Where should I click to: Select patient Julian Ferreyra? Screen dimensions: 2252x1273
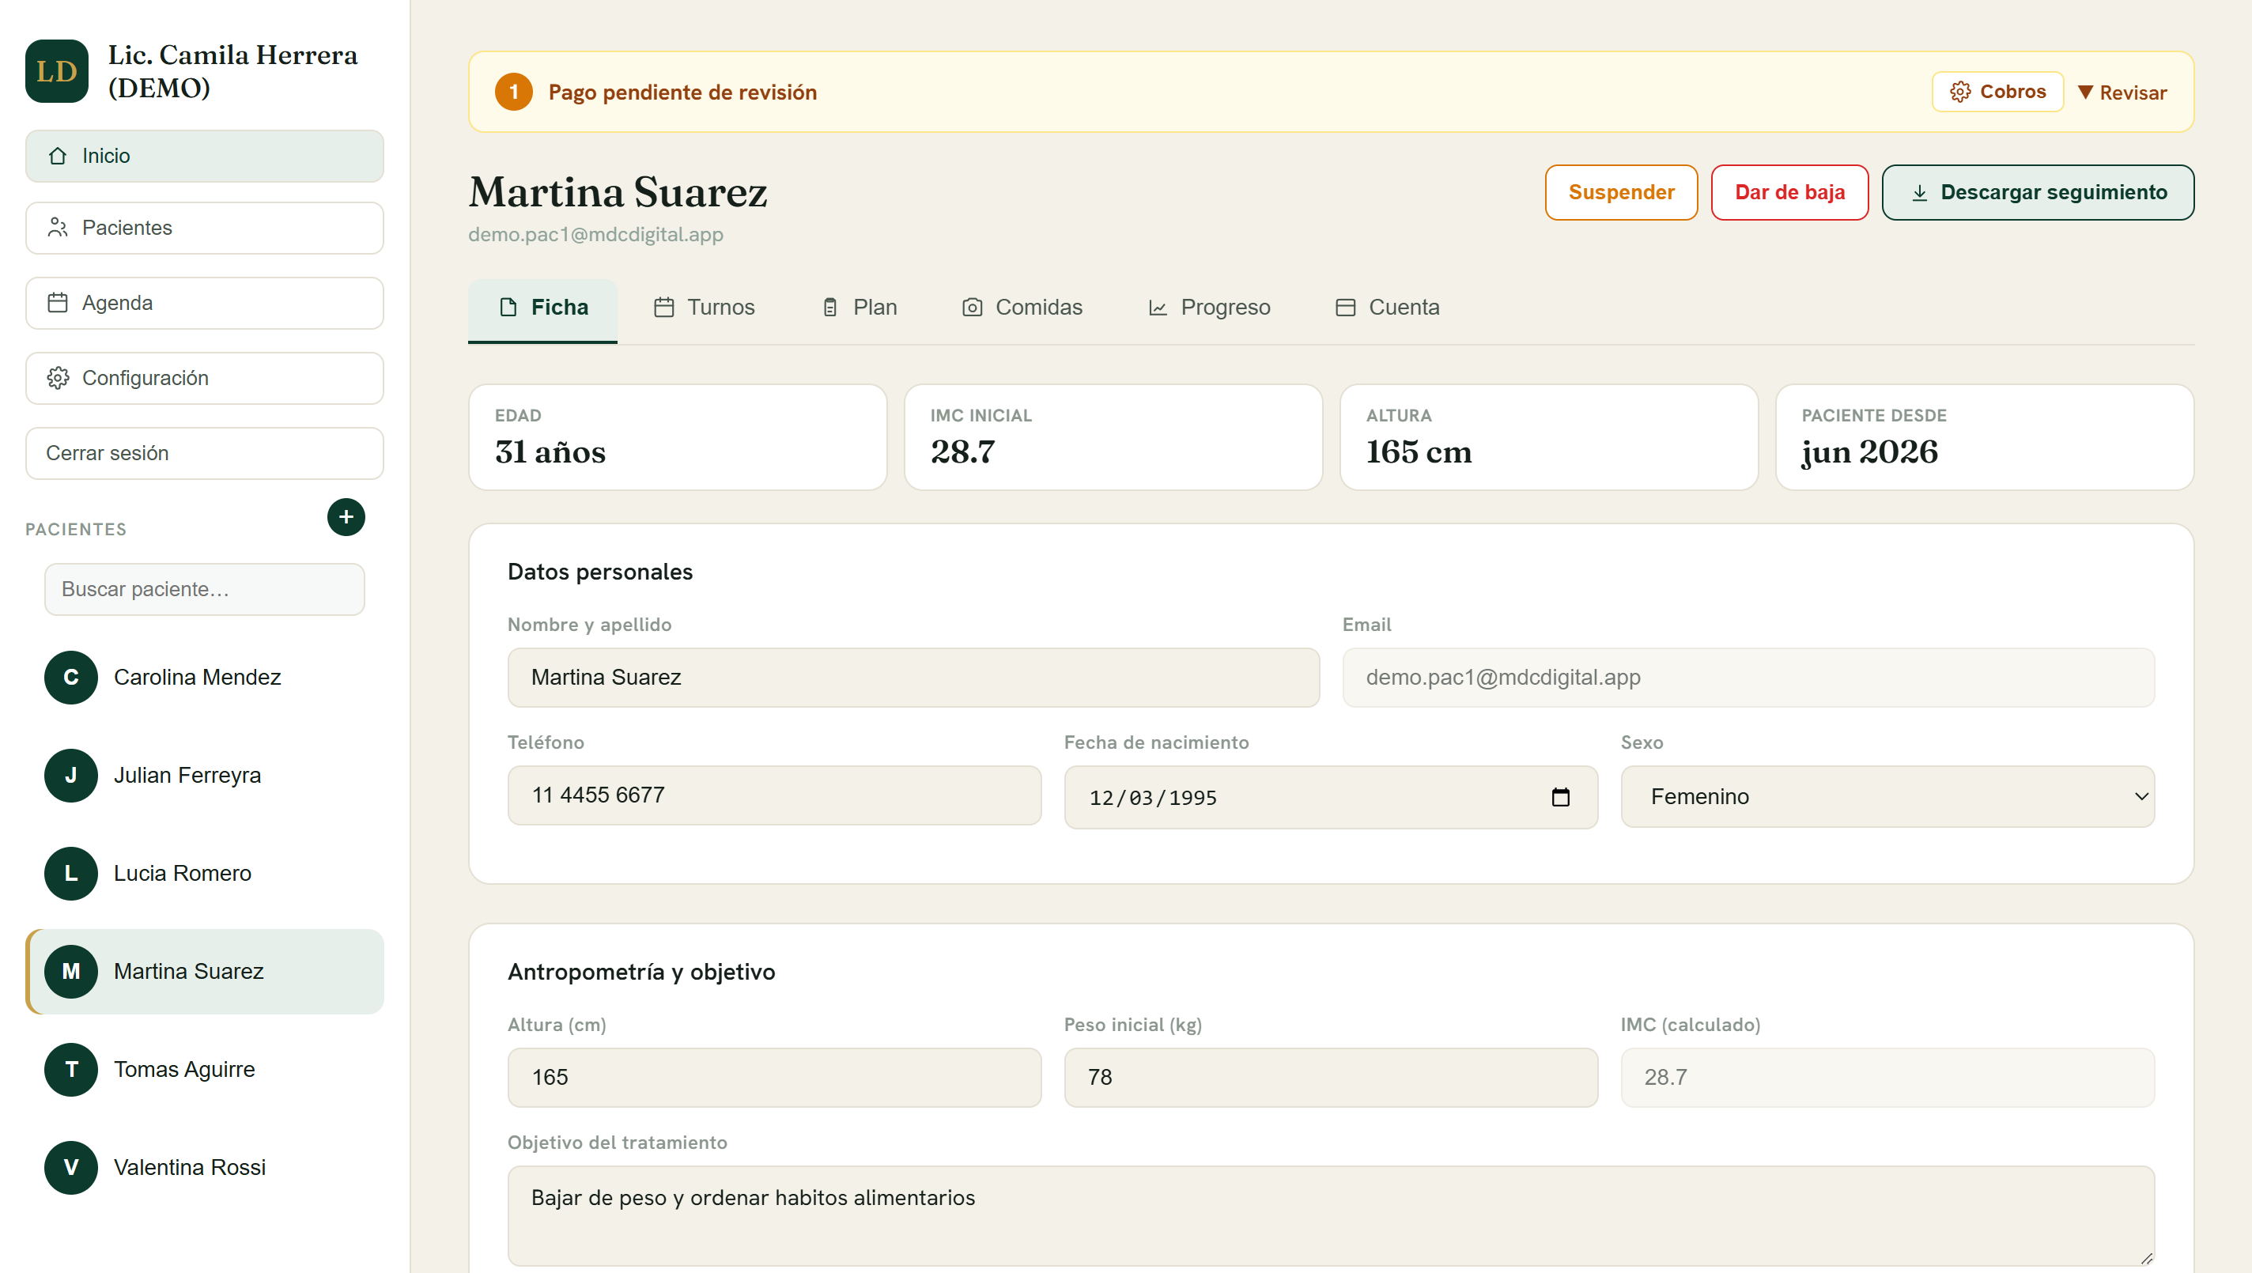[x=205, y=775]
